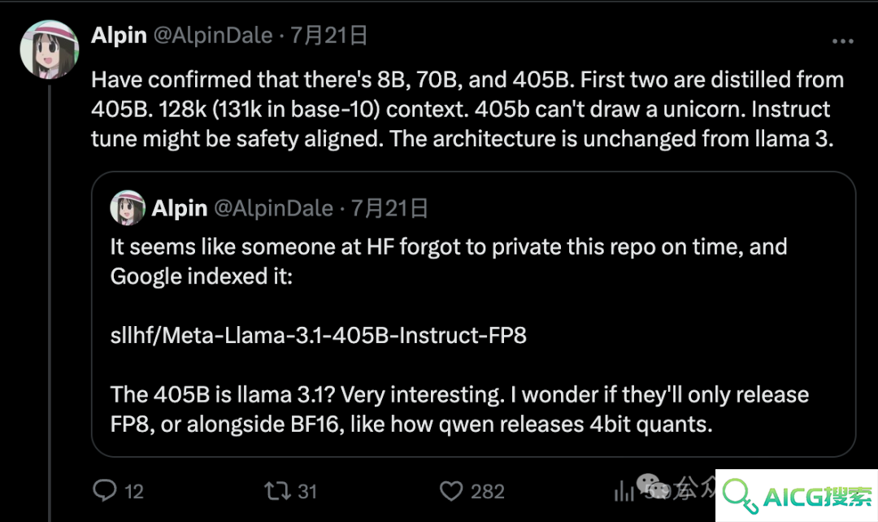Image resolution: width=878 pixels, height=522 pixels.
Task: Open the quoted tweet about the HF repo
Action: (x=473, y=314)
